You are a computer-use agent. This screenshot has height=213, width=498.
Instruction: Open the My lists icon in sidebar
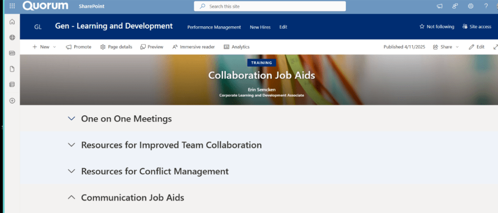point(12,85)
